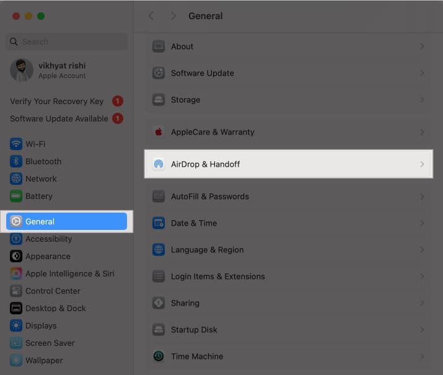Click the AutoFill & Passwords icon

[159, 196]
